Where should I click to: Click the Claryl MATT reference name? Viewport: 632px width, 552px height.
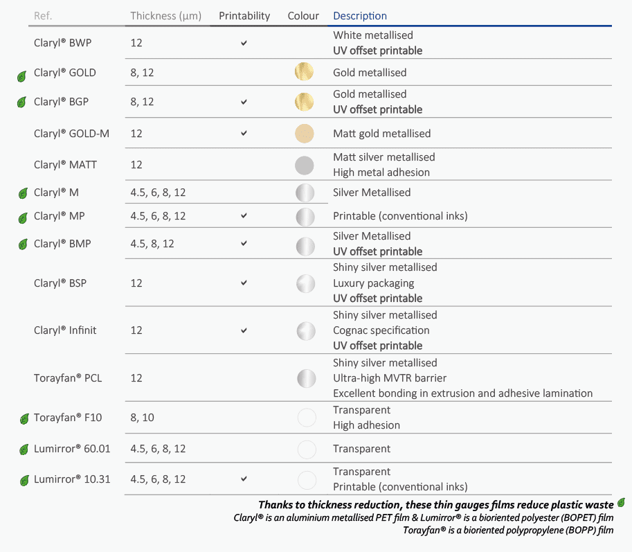(x=65, y=165)
